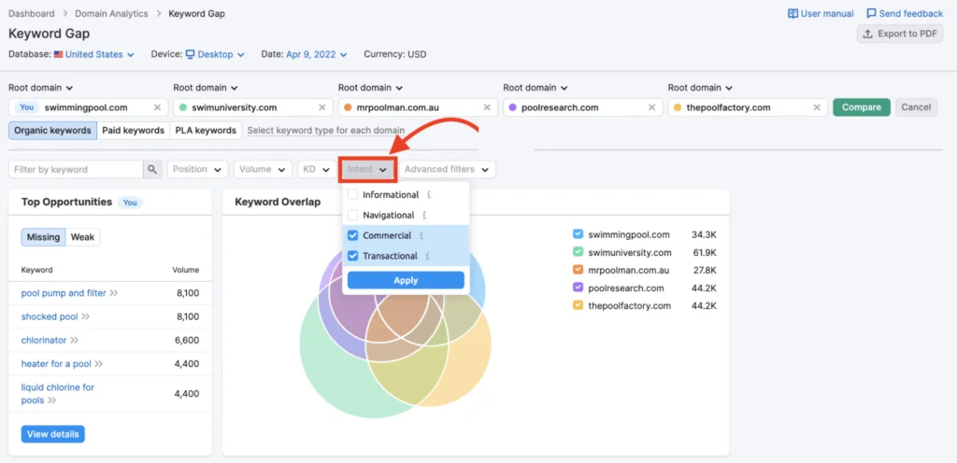The height and width of the screenshot is (463, 957).
Task: Uncheck the Commercial intent checkbox
Action: (x=352, y=236)
